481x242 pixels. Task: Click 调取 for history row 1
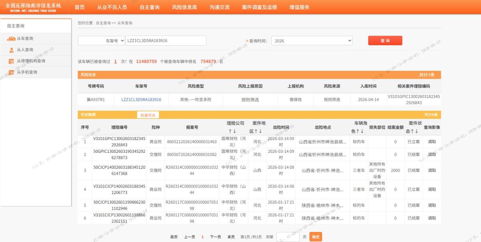pos(432,142)
